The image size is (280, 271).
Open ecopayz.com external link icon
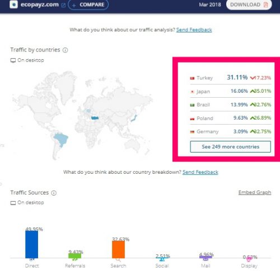(63, 5)
